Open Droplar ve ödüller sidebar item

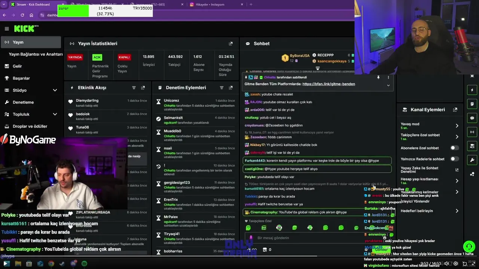[31, 126]
